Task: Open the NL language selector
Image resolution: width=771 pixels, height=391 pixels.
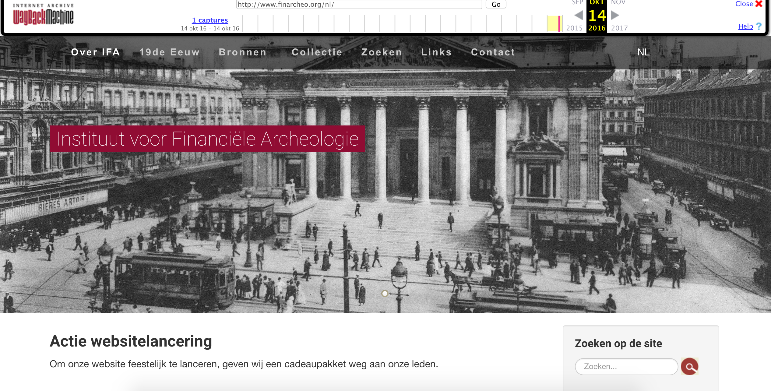Action: click(643, 52)
